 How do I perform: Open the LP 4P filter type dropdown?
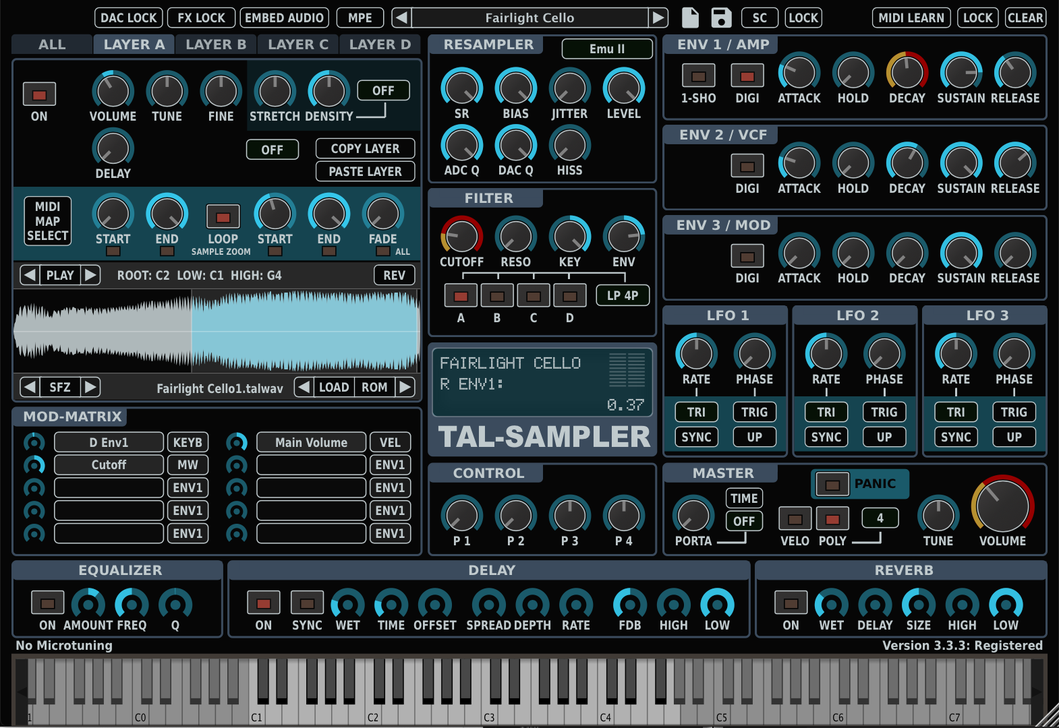coord(622,295)
